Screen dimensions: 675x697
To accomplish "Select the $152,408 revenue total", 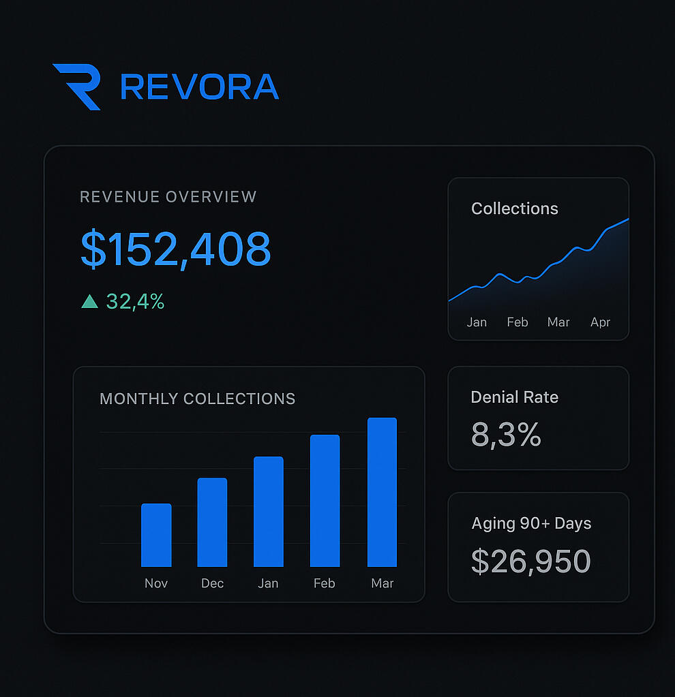I will (176, 249).
